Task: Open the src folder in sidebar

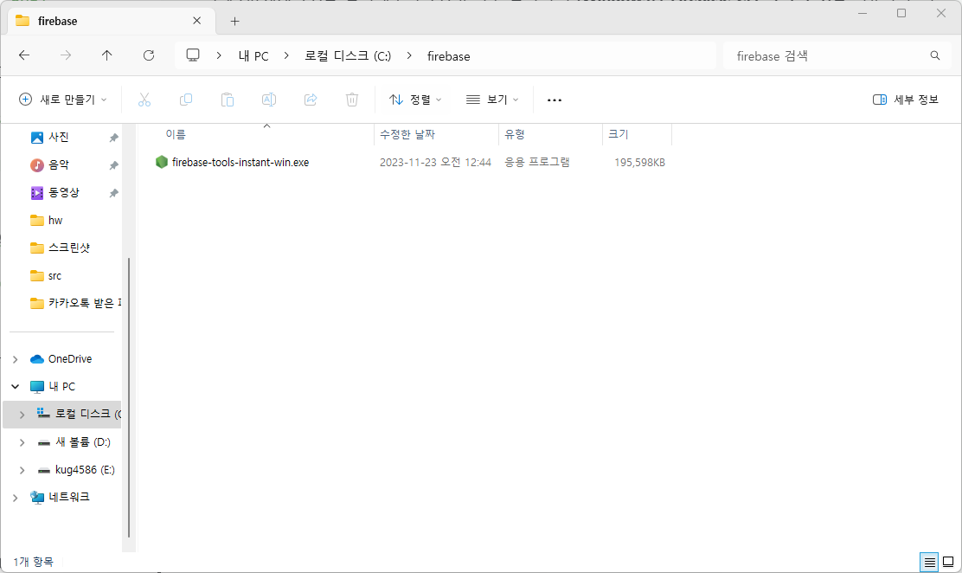Action: (55, 276)
